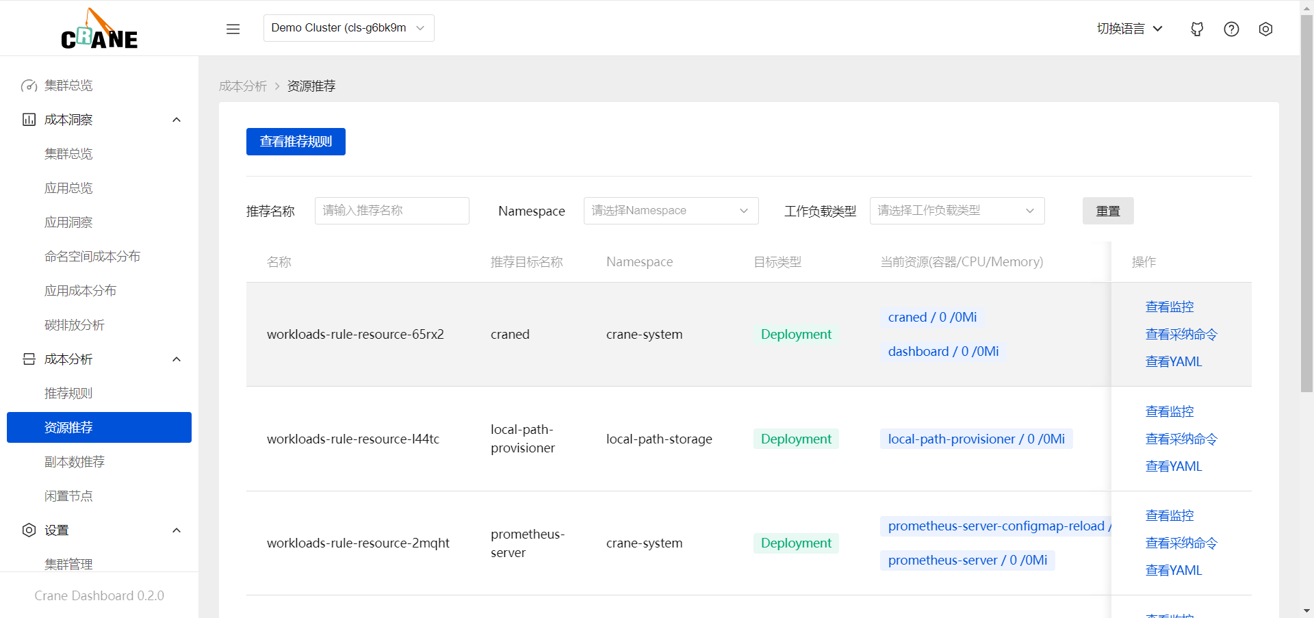
Task: Click the 查看推荐规则 button
Action: coord(296,142)
